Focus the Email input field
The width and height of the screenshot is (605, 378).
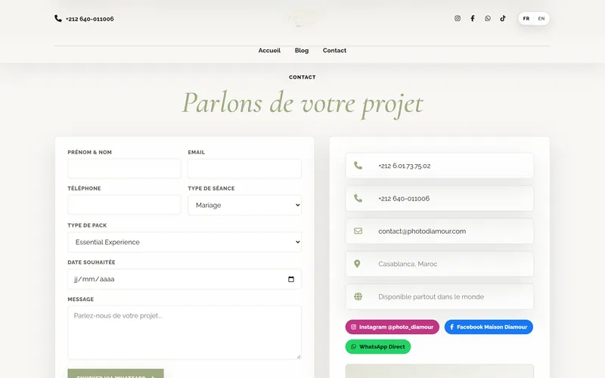pos(244,169)
